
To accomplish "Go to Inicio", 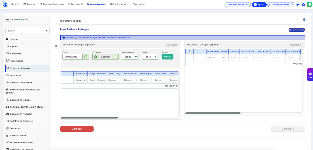I will [x=15, y=4].
